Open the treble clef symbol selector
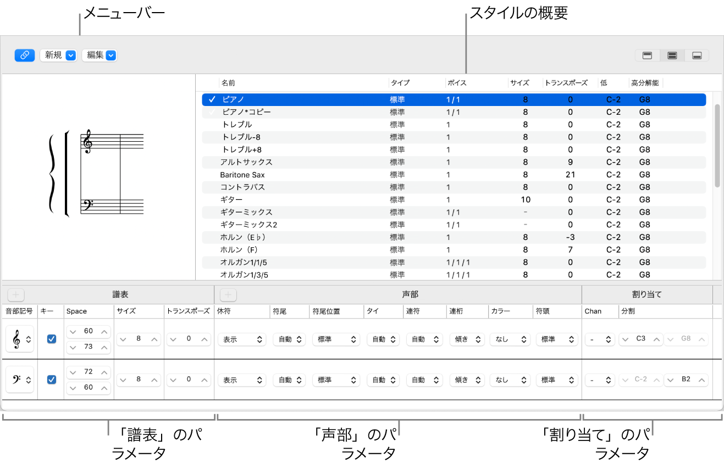Viewport: 724px width, 463px height. [x=20, y=339]
